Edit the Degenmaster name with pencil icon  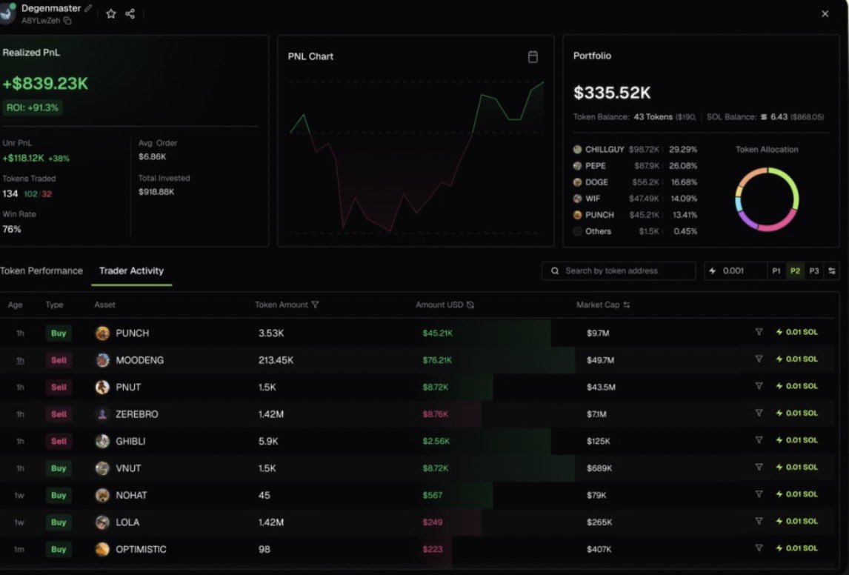88,8
